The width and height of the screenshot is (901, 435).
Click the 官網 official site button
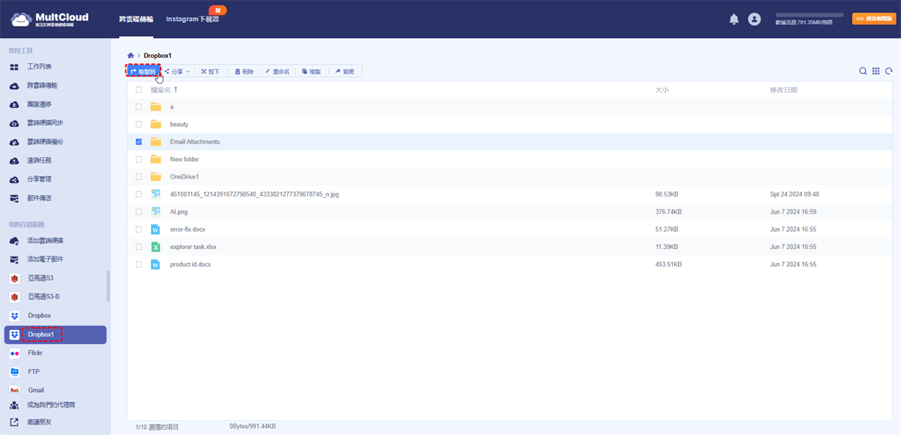click(x=345, y=71)
